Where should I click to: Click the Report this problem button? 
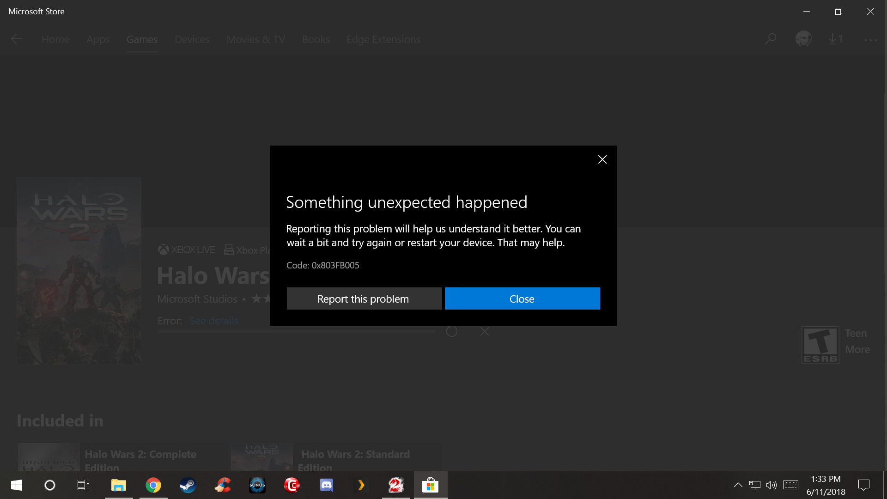click(x=364, y=298)
